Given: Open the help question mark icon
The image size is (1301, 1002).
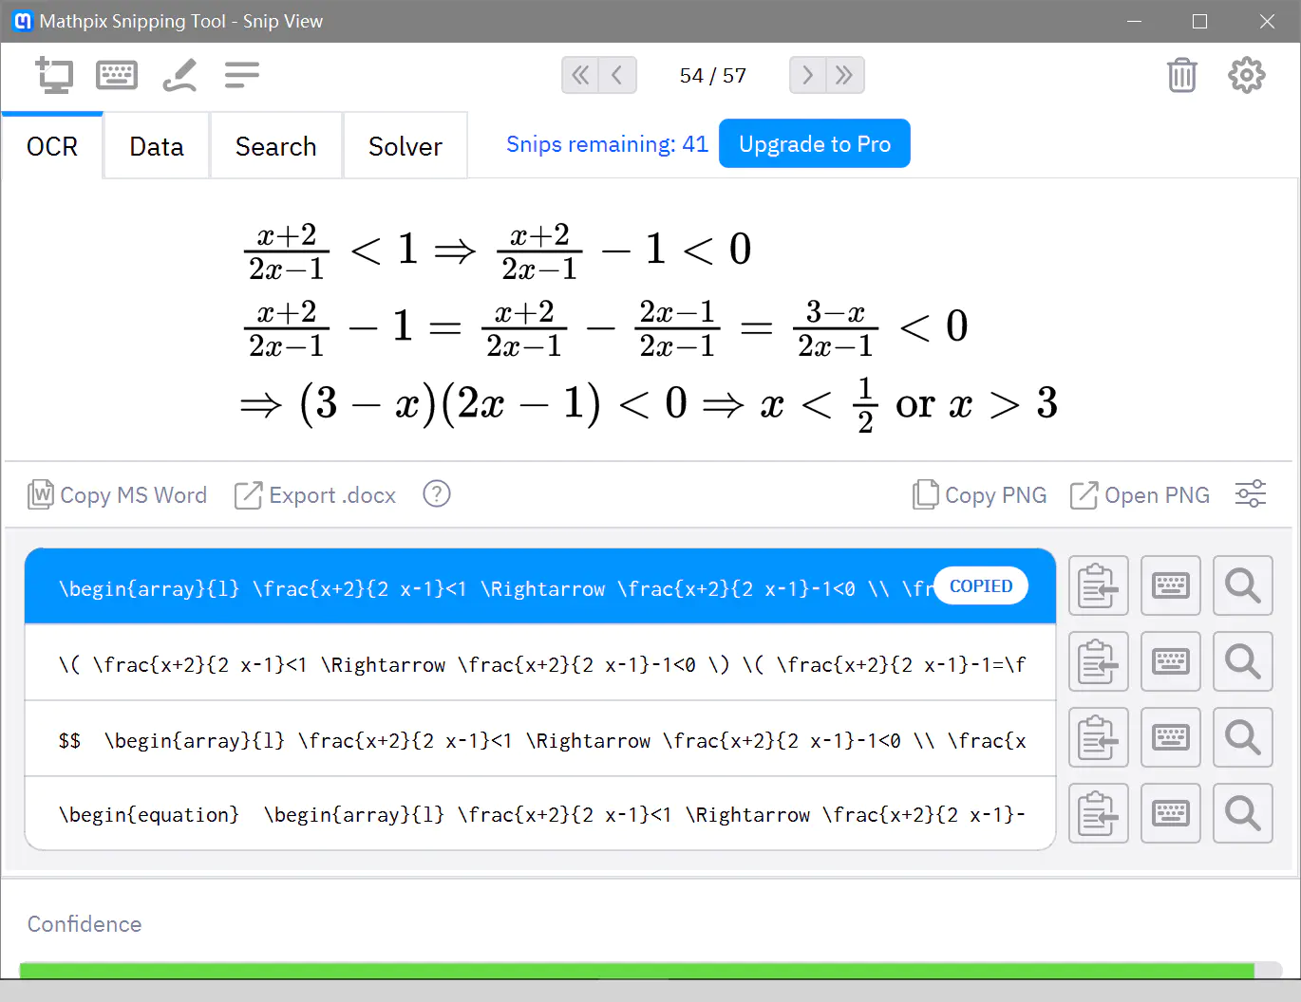Looking at the screenshot, I should pos(437,494).
